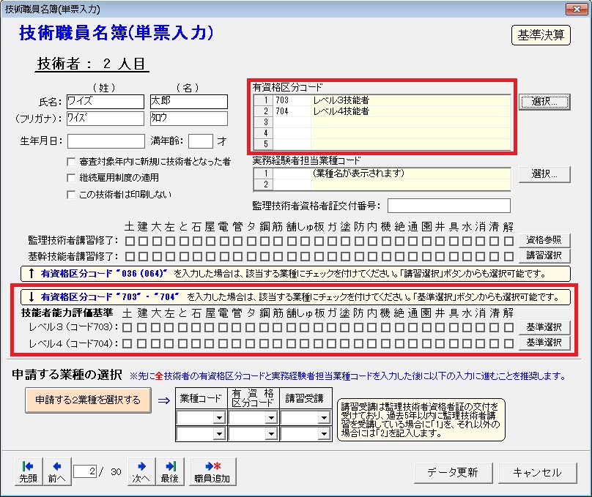Click the 満年齢 input field
592x497 pixels.
click(201, 141)
